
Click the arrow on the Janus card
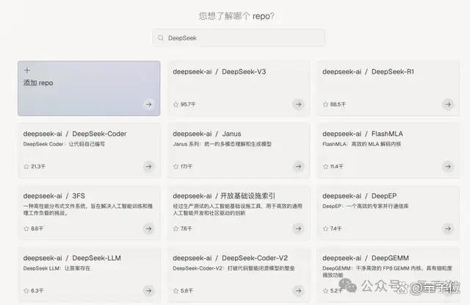click(298, 166)
